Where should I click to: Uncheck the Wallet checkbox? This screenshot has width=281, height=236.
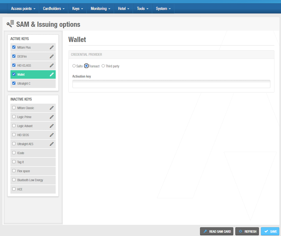[x=14, y=74]
